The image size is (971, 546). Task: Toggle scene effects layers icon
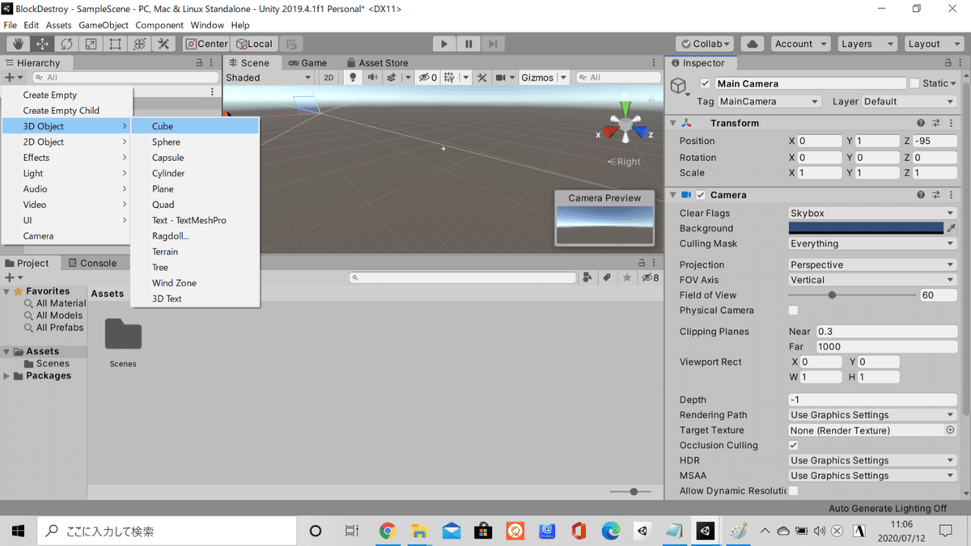click(x=391, y=78)
